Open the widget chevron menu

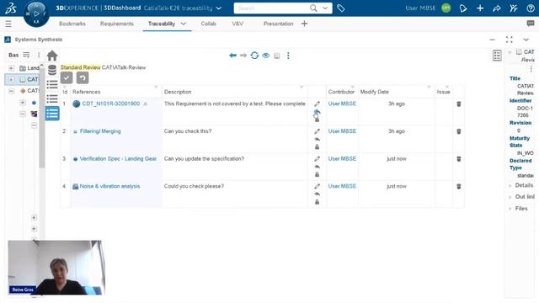click(x=526, y=40)
